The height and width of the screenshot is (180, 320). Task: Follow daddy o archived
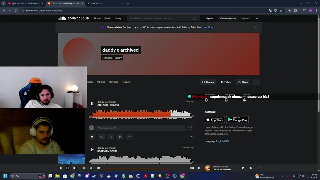click(226, 82)
